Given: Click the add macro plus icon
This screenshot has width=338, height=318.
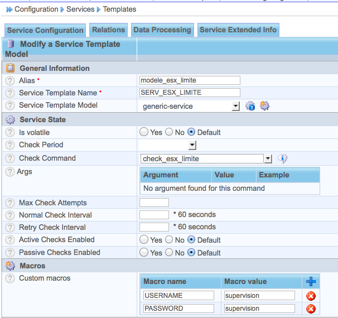Looking at the screenshot, I should [x=311, y=282].
